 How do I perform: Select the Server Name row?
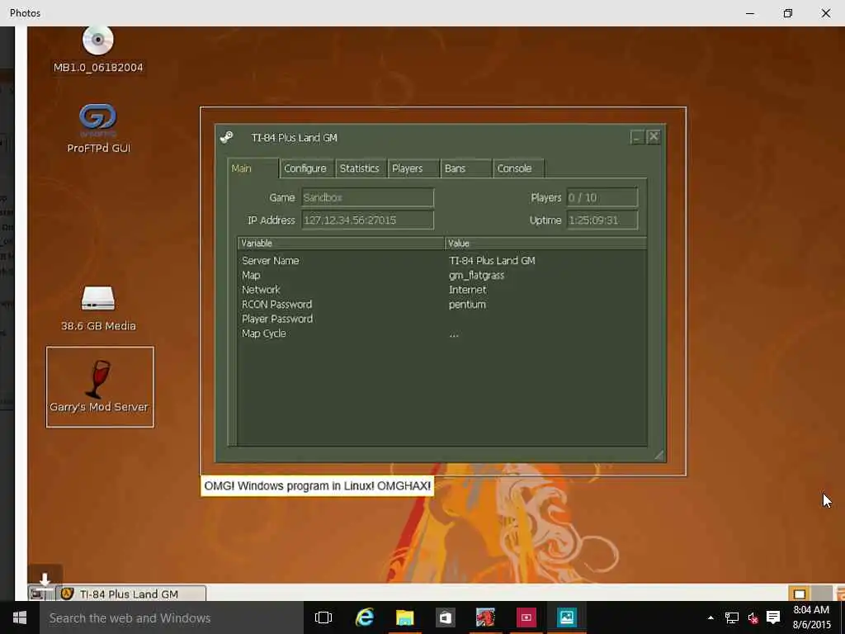[442, 260]
